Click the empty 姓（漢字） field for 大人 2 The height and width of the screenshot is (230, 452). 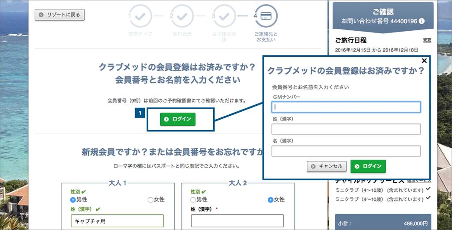237,221
